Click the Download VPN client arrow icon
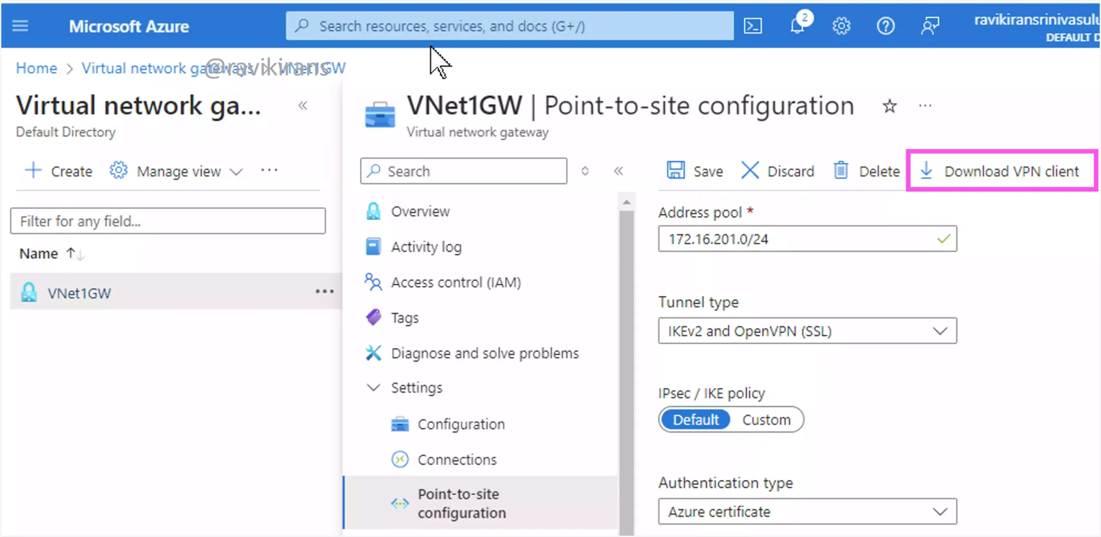This screenshot has height=537, width=1101. point(926,170)
